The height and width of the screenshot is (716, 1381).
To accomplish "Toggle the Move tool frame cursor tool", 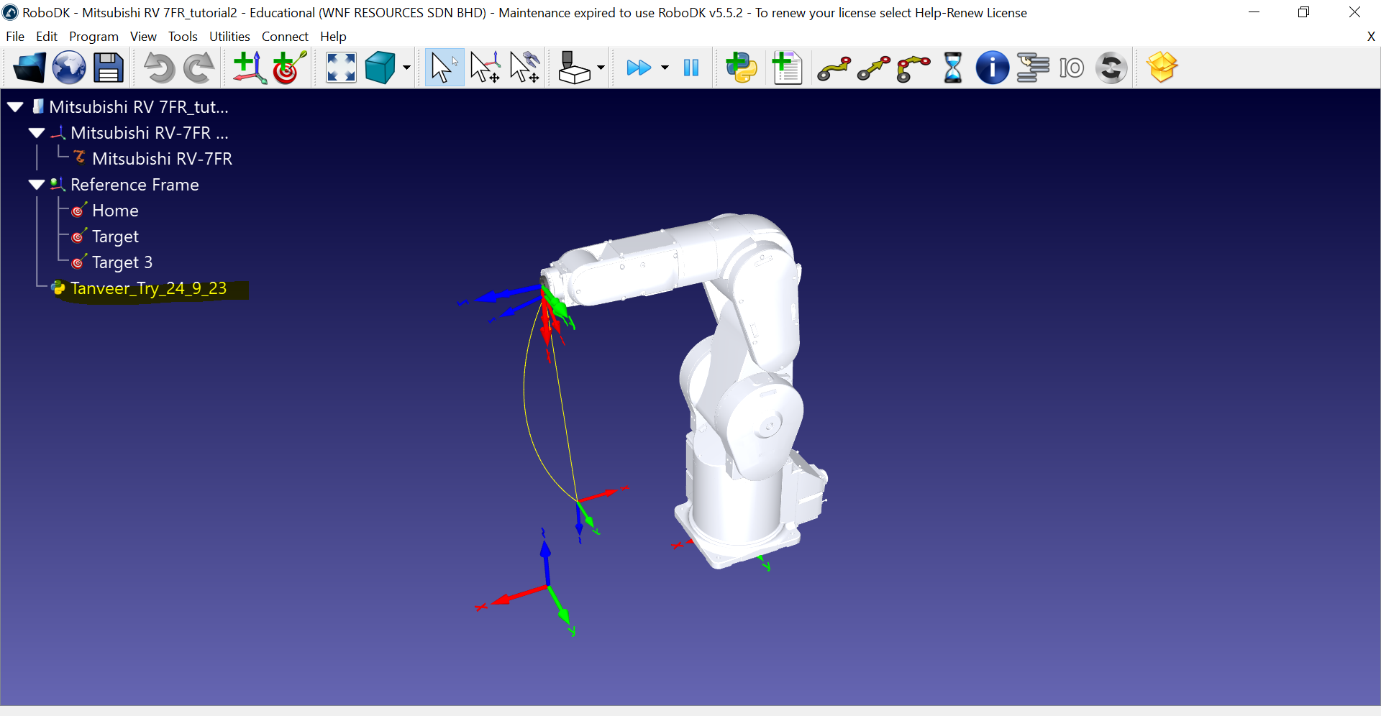I will (x=524, y=68).
